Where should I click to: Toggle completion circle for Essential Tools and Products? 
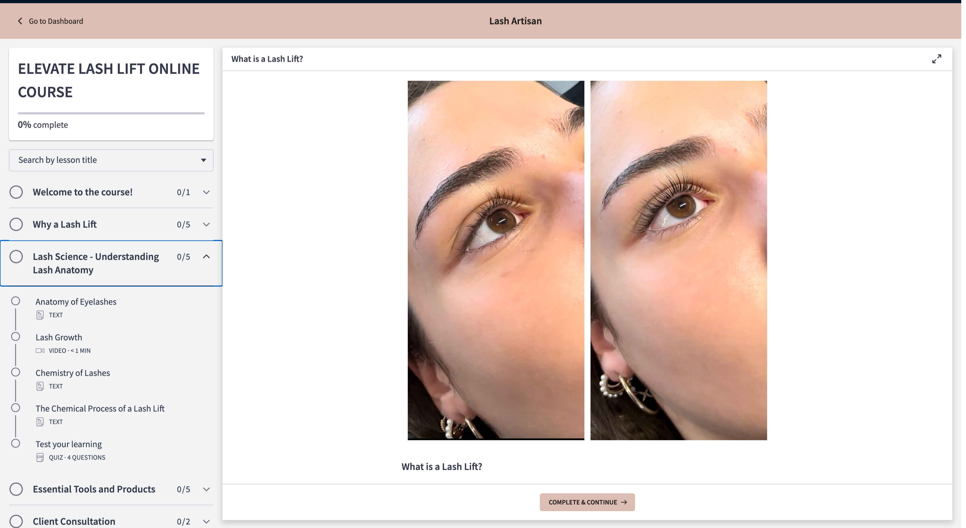16,489
